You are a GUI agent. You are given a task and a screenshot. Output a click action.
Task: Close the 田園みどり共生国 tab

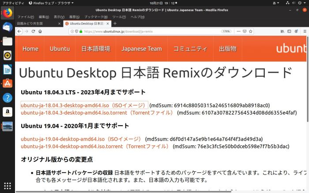click(x=59, y=24)
